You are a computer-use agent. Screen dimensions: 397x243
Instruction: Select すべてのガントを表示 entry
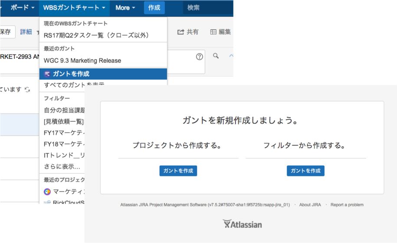(x=74, y=84)
